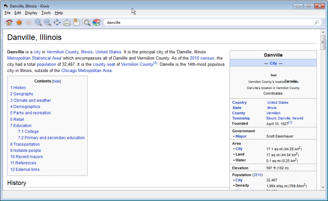Open 'Metropolitan Statistical Area' link
This screenshot has width=328, height=201.
tap(34, 58)
